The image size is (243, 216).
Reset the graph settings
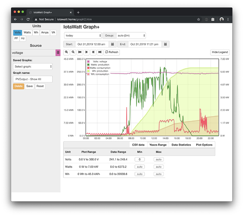[40, 86]
